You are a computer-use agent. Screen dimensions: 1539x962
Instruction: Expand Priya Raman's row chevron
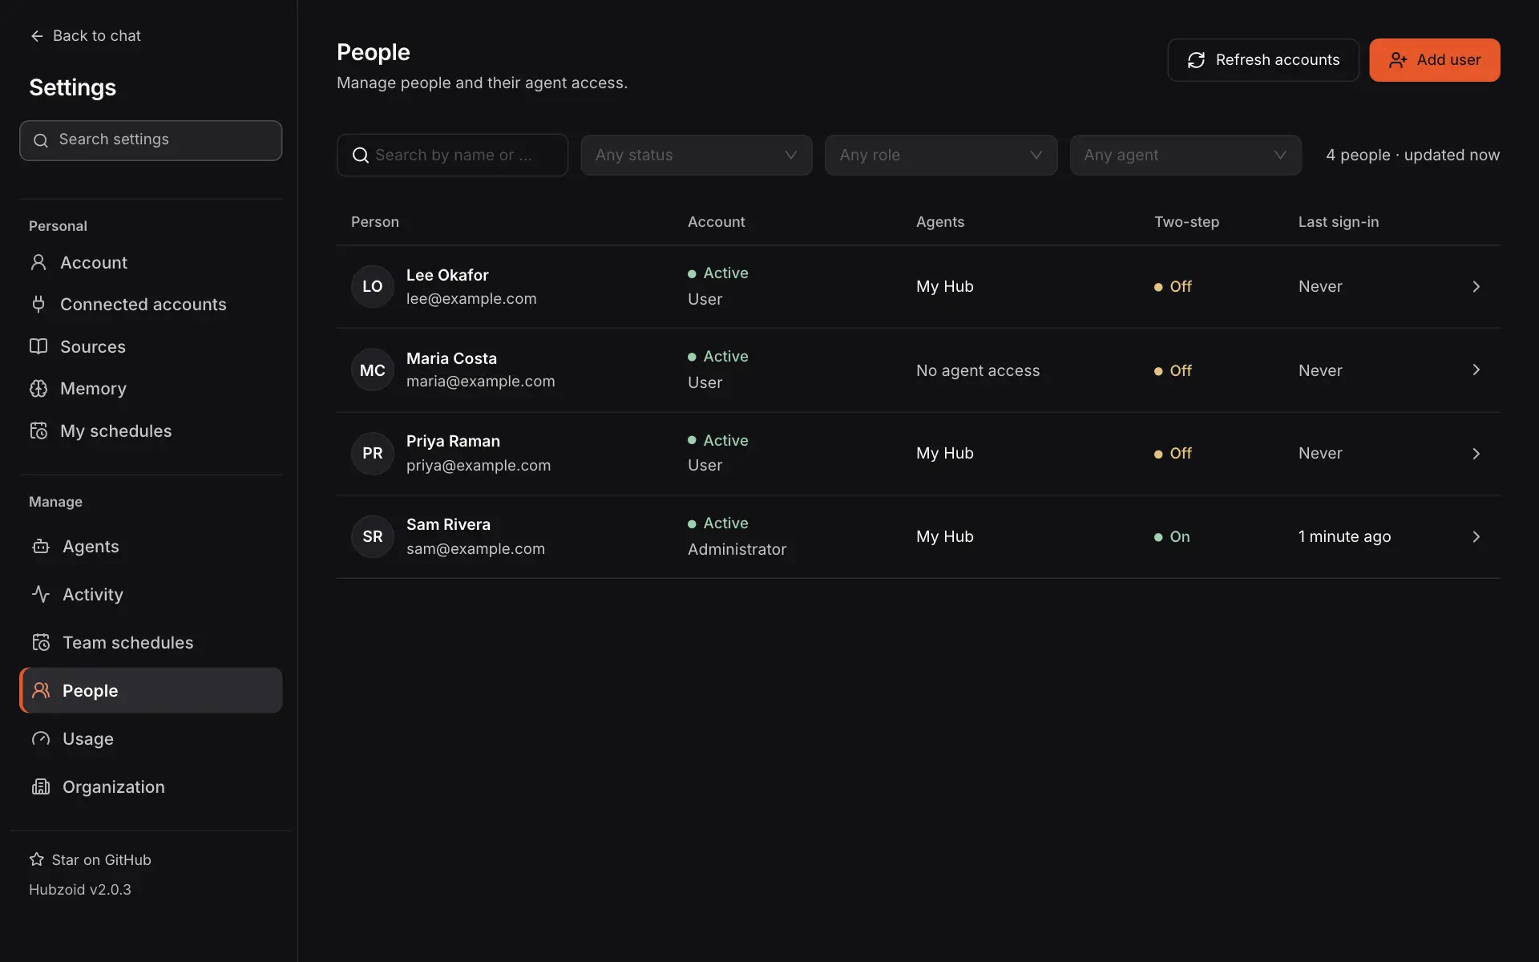click(x=1476, y=454)
